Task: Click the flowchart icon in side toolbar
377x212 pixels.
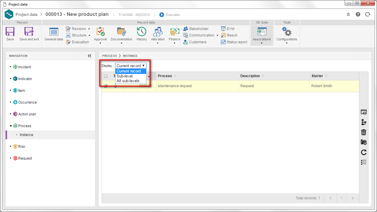Action: (364, 122)
